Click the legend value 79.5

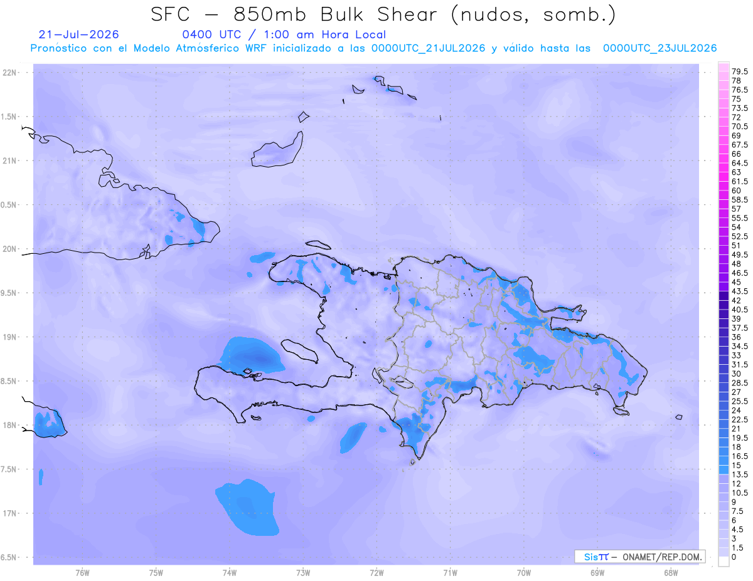pyautogui.click(x=739, y=72)
